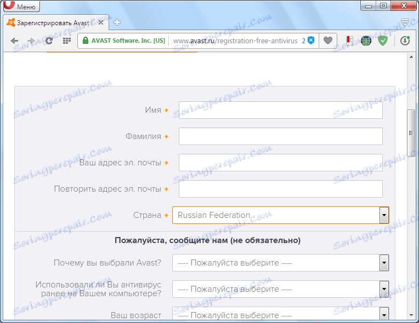This screenshot has height=323, width=419.
Task: Click the green padlock security badge
Action: tap(85, 41)
